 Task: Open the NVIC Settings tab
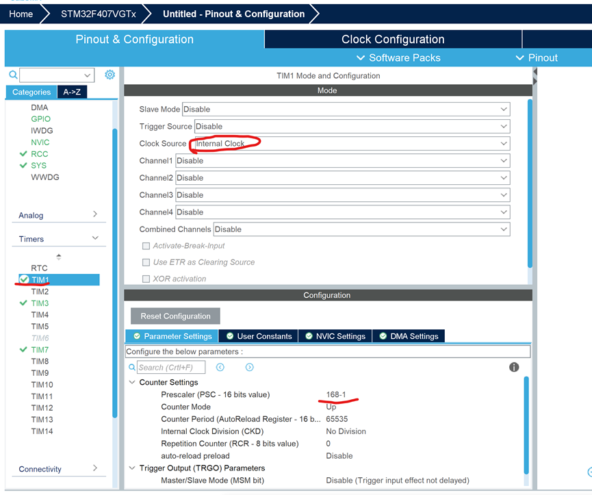coord(335,336)
